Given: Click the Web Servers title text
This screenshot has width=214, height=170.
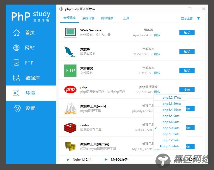Looking at the screenshot, I should pyautogui.click(x=91, y=30).
